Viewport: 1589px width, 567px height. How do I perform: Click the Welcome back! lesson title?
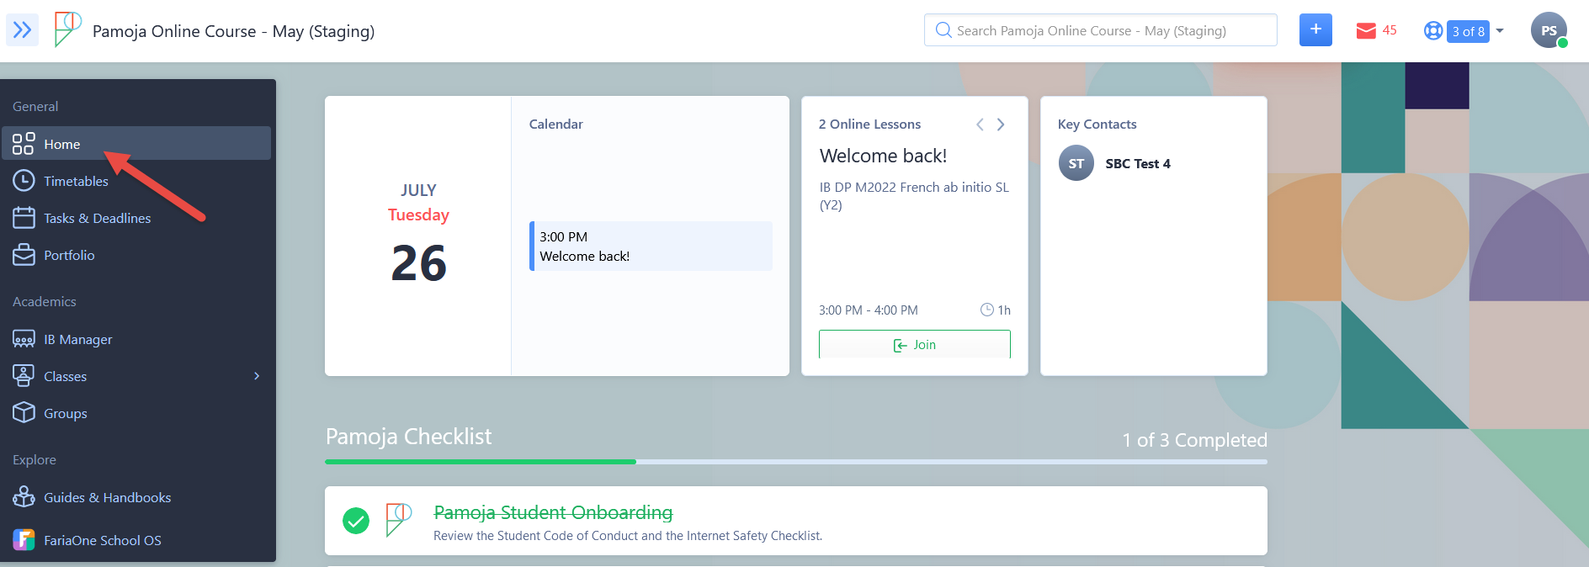pos(883,156)
